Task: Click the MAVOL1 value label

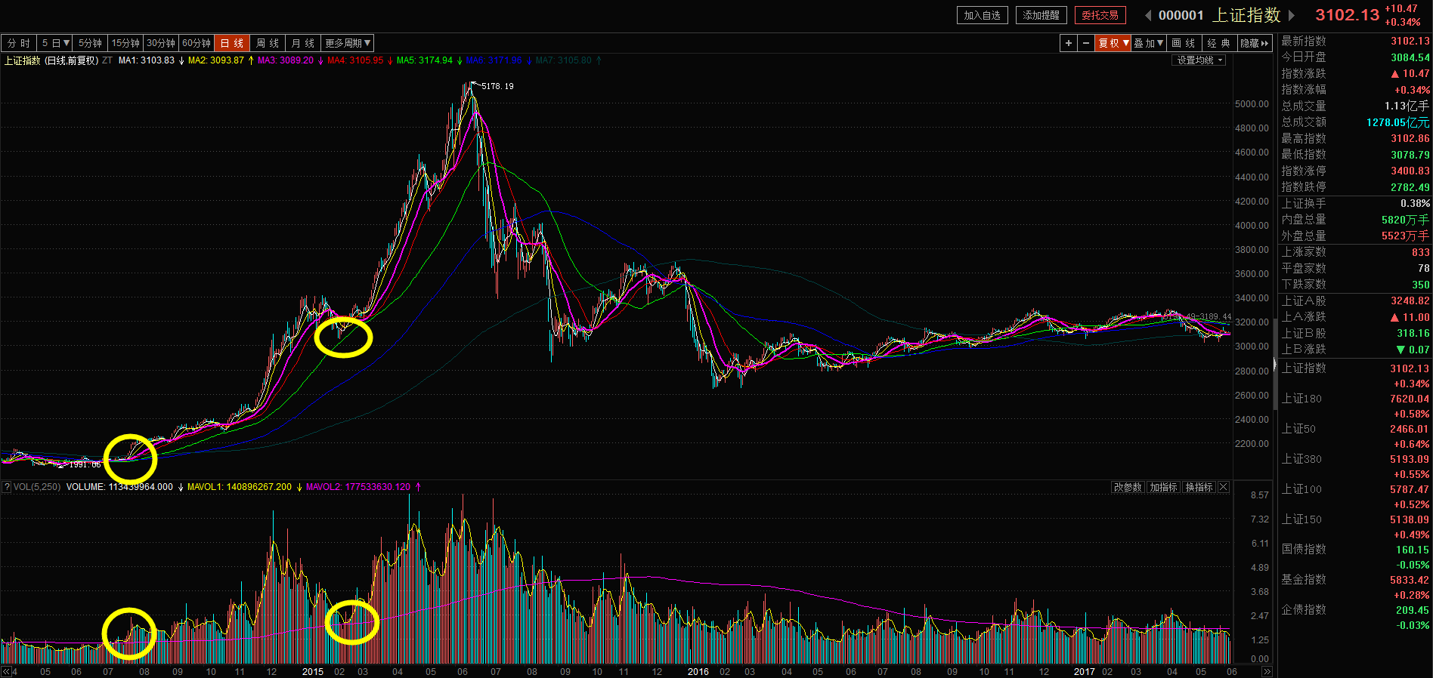Action: [240, 487]
